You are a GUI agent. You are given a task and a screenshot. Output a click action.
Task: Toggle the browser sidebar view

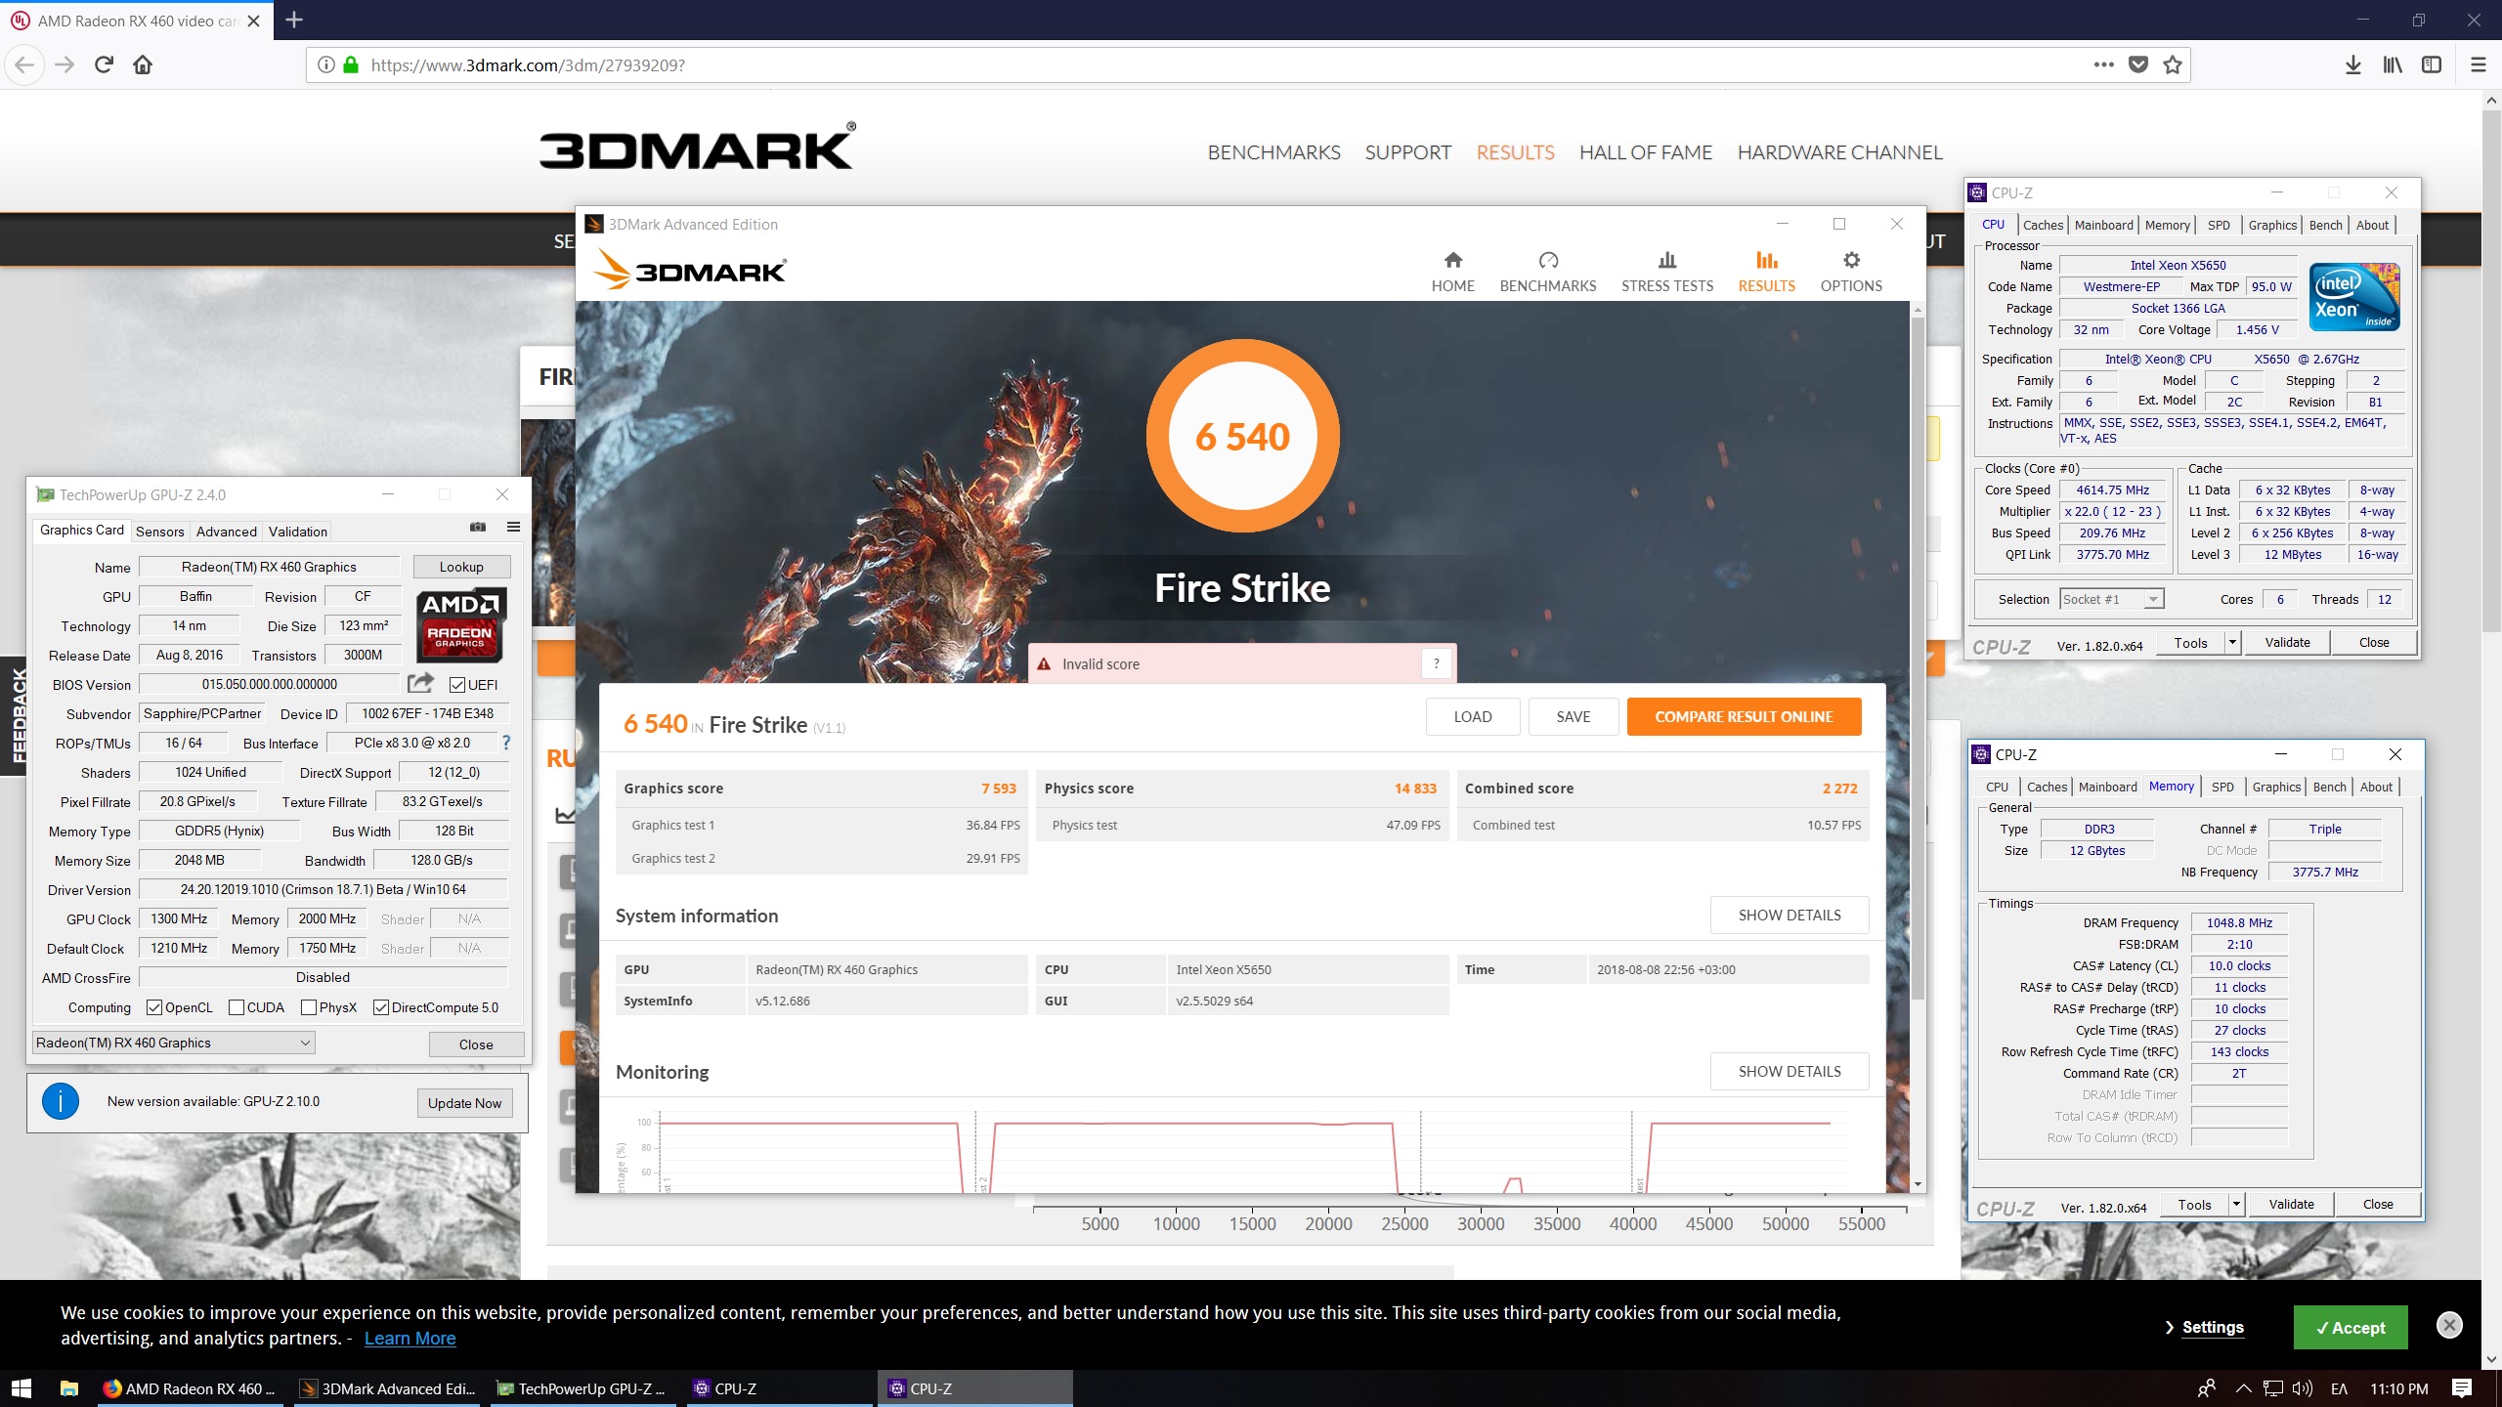(2432, 64)
